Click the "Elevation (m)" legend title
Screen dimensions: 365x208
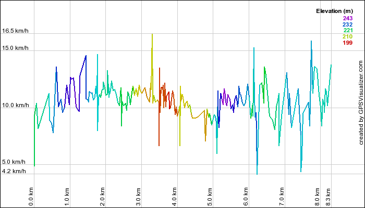pos(334,11)
